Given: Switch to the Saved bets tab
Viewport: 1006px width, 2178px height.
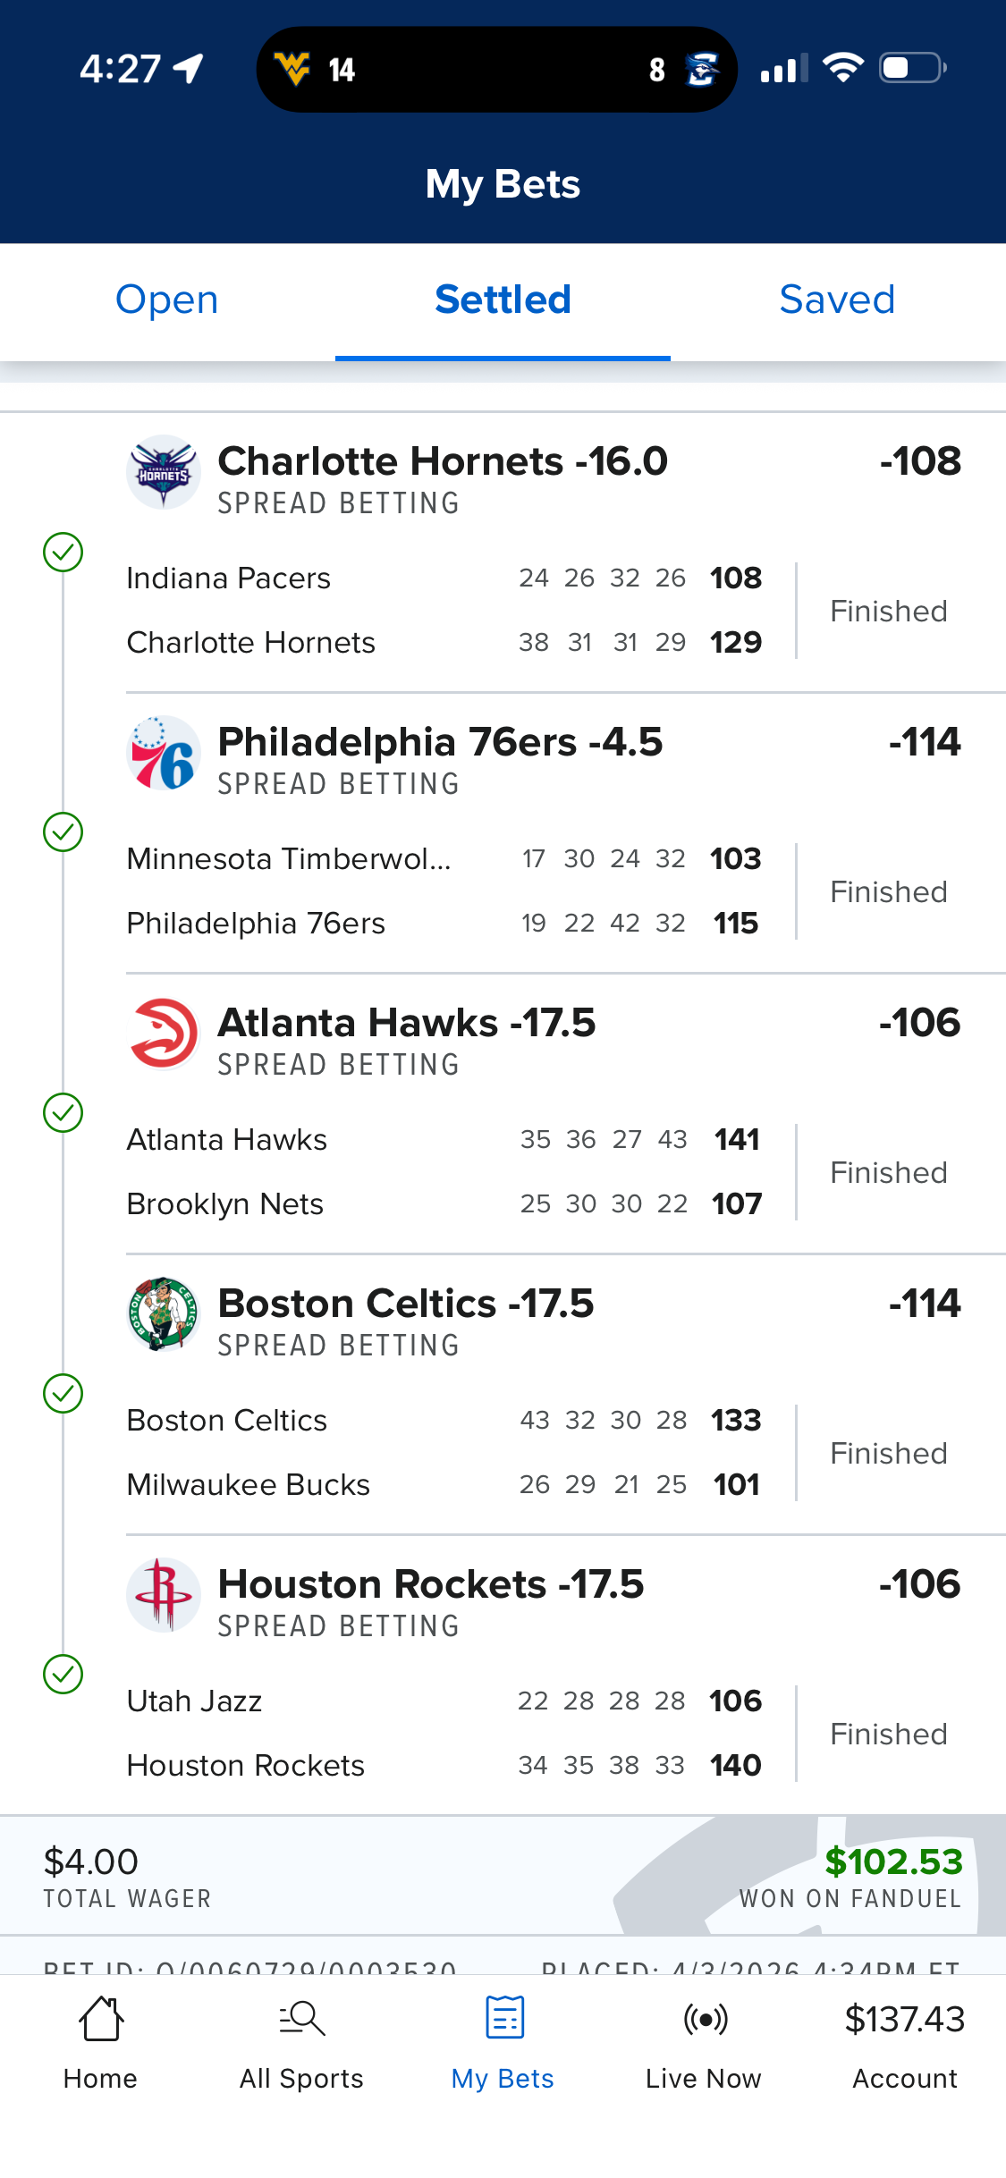Looking at the screenshot, I should (837, 300).
